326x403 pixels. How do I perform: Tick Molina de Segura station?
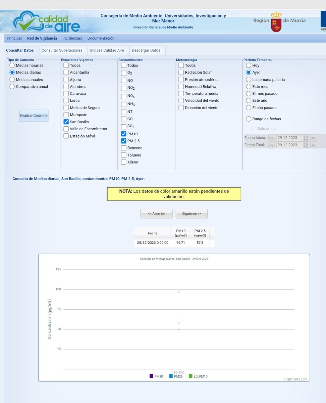tap(66, 108)
